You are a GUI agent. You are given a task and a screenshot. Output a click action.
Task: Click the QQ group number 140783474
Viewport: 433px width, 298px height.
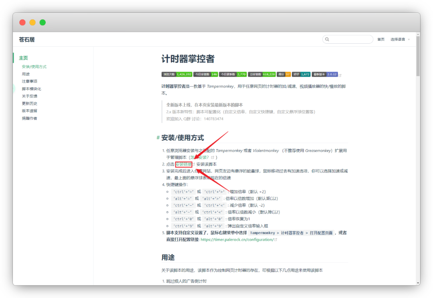click(x=213, y=119)
